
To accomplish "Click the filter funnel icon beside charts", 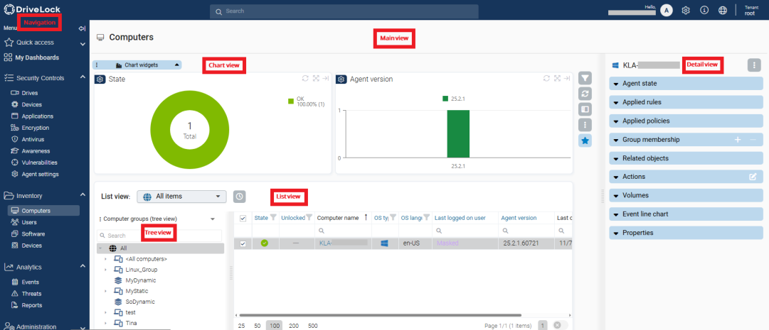I will (x=585, y=78).
